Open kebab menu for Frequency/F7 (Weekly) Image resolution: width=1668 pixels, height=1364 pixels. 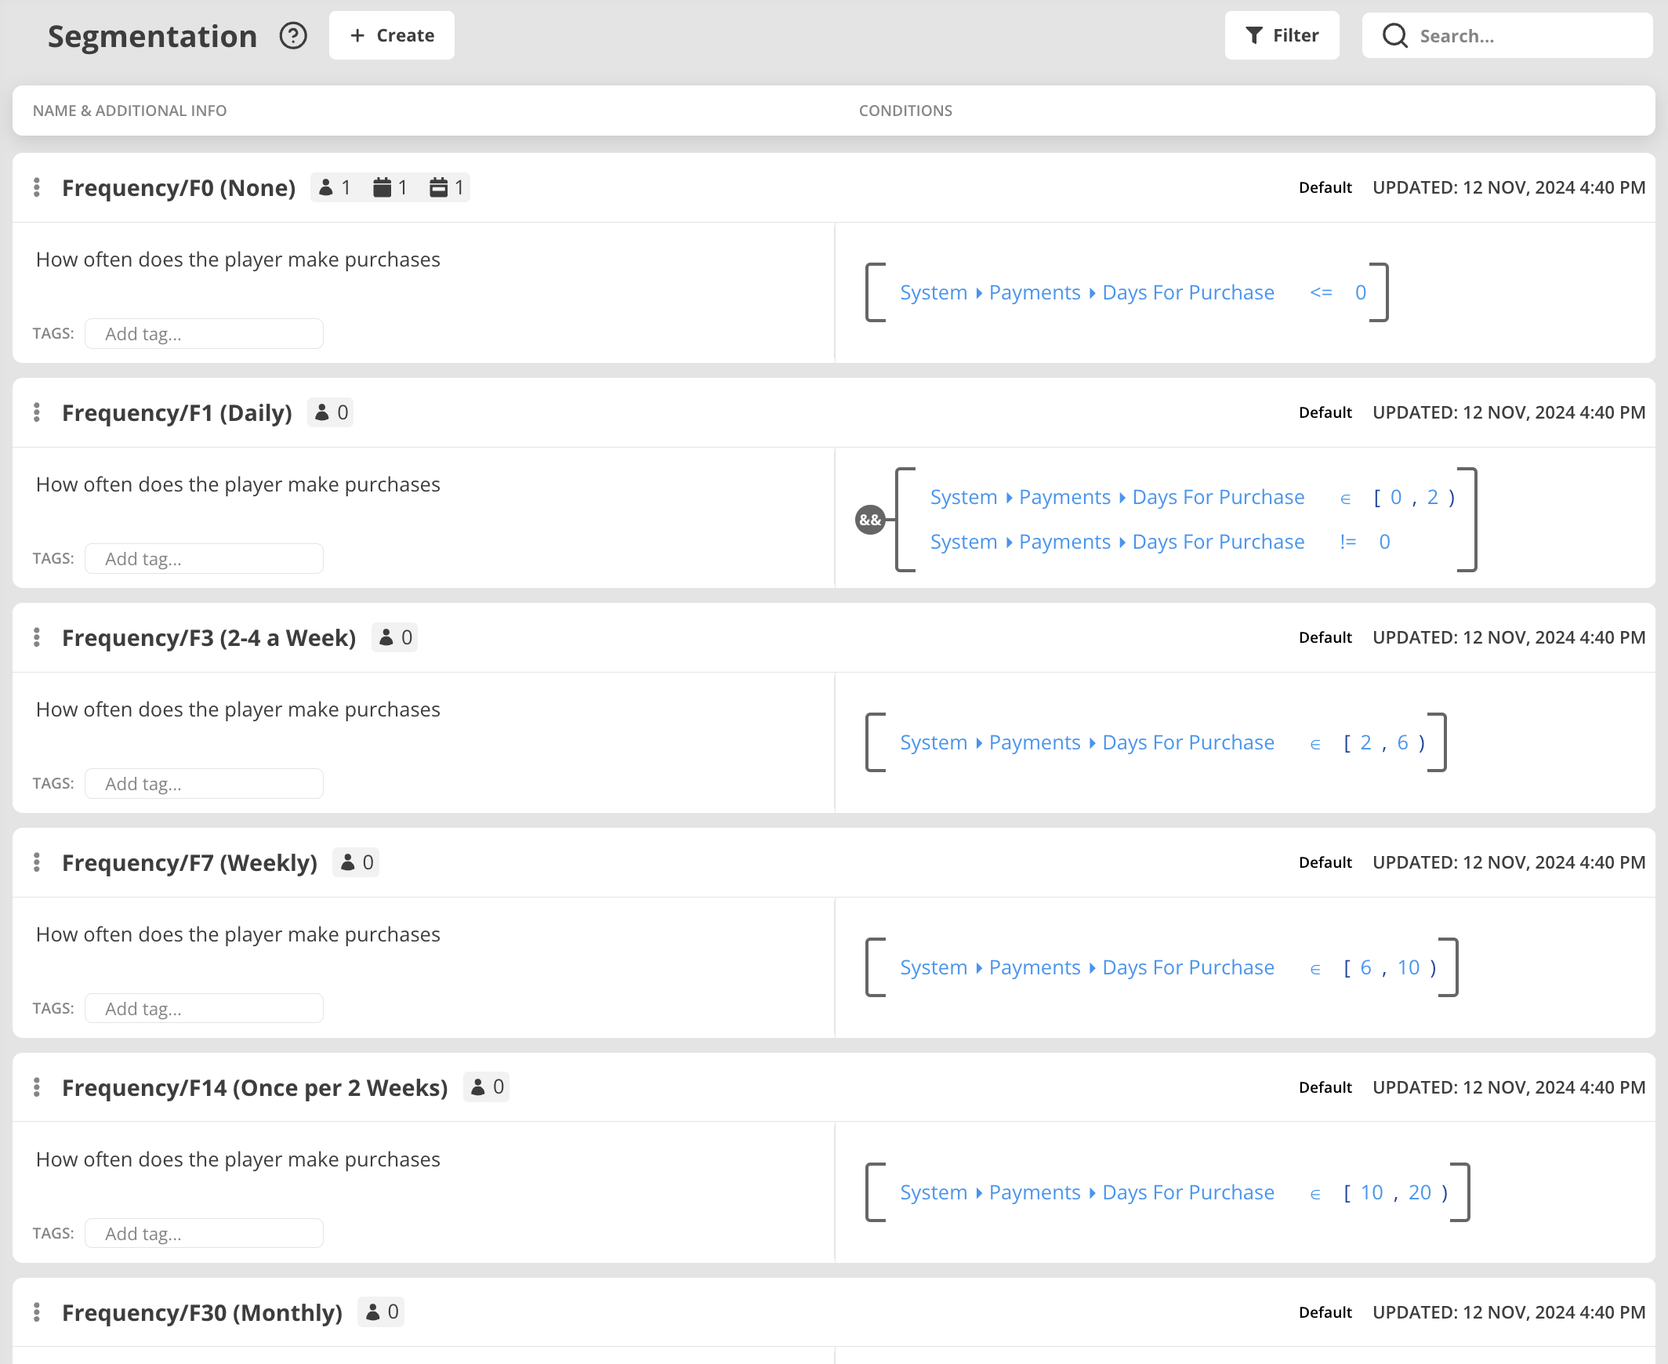[37, 863]
